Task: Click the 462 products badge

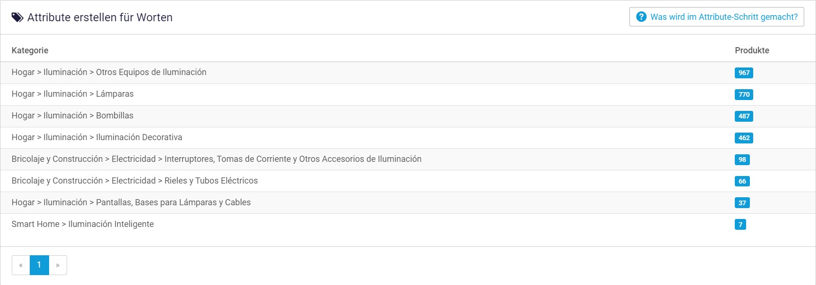Action: point(744,138)
